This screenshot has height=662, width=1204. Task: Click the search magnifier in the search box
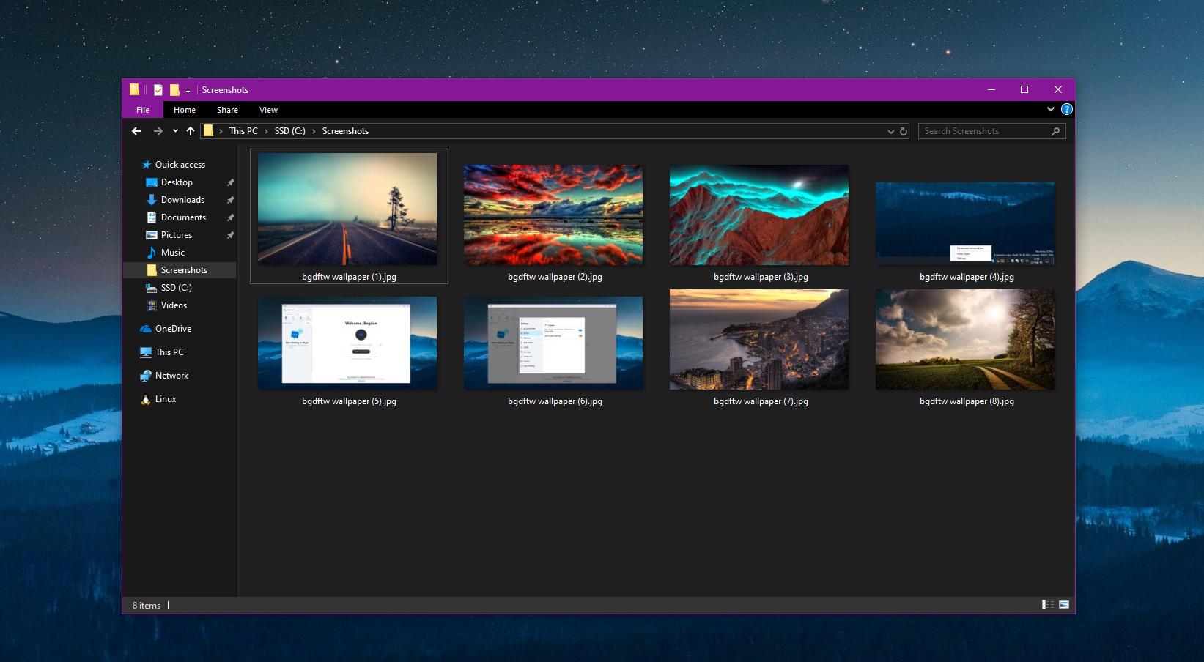coord(1055,130)
